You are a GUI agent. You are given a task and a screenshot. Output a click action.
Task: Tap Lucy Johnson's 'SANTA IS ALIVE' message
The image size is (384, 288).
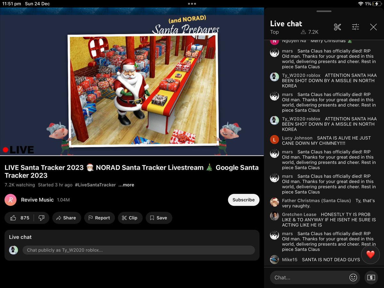point(326,140)
